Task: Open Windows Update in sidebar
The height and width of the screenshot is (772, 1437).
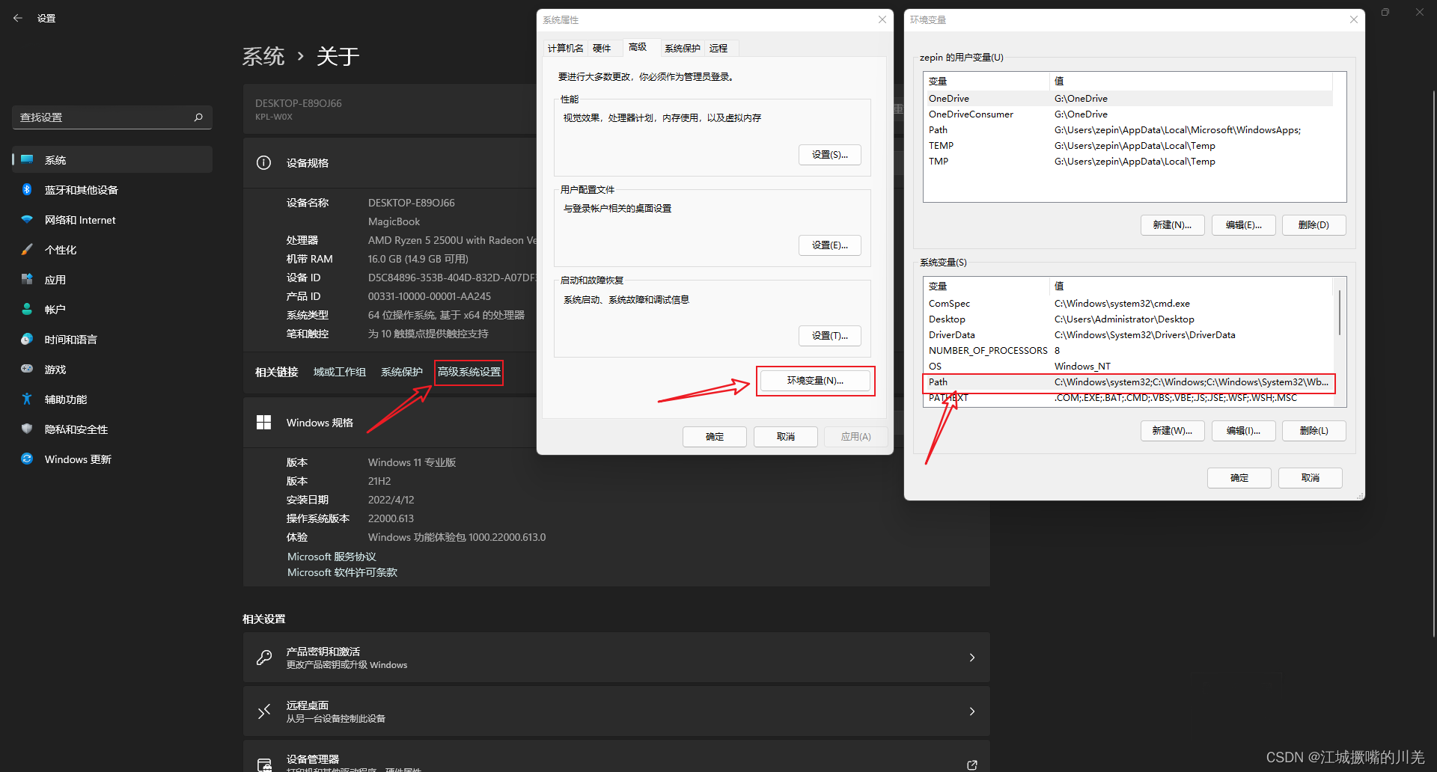Action: point(77,459)
